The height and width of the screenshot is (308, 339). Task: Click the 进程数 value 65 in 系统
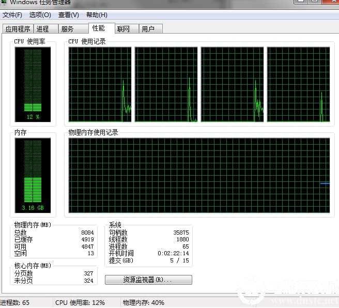click(186, 247)
